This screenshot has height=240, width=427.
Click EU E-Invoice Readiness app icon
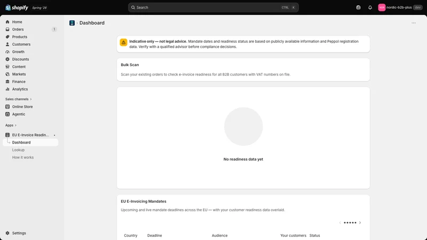click(x=7, y=135)
